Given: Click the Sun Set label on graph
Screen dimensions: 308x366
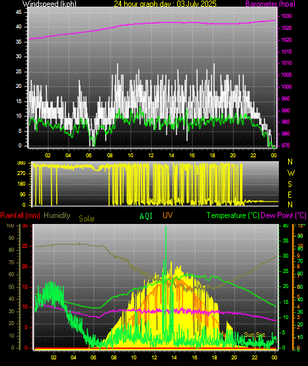Looking at the screenshot, I should 254,335.
